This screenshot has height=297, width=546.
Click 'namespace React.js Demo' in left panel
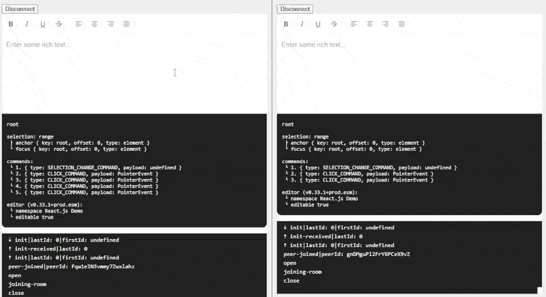pyautogui.click(x=48, y=211)
